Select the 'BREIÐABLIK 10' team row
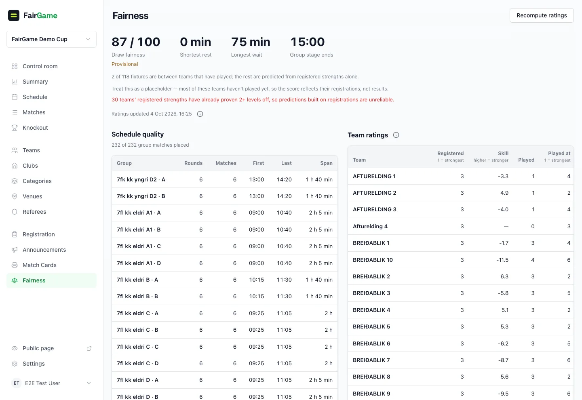 point(461,260)
